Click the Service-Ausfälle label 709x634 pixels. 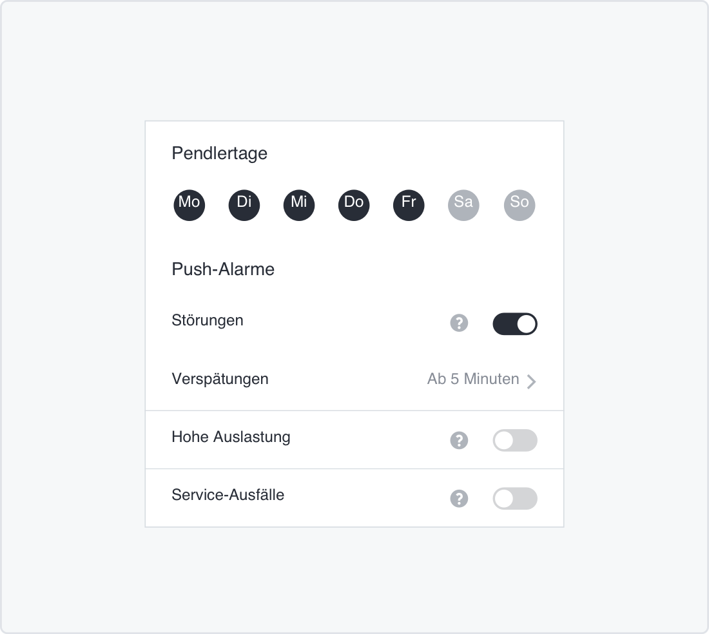pyautogui.click(x=228, y=495)
